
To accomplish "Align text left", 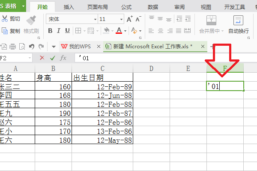I will pyautogui.click(x=151, y=31).
